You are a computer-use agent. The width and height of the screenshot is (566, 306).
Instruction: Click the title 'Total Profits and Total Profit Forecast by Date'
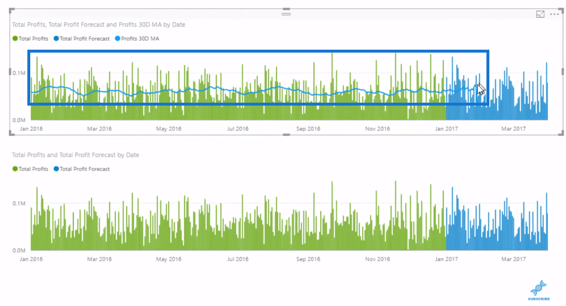click(x=75, y=155)
